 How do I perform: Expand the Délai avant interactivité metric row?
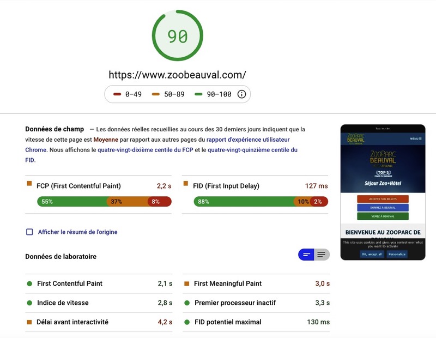(x=98, y=322)
